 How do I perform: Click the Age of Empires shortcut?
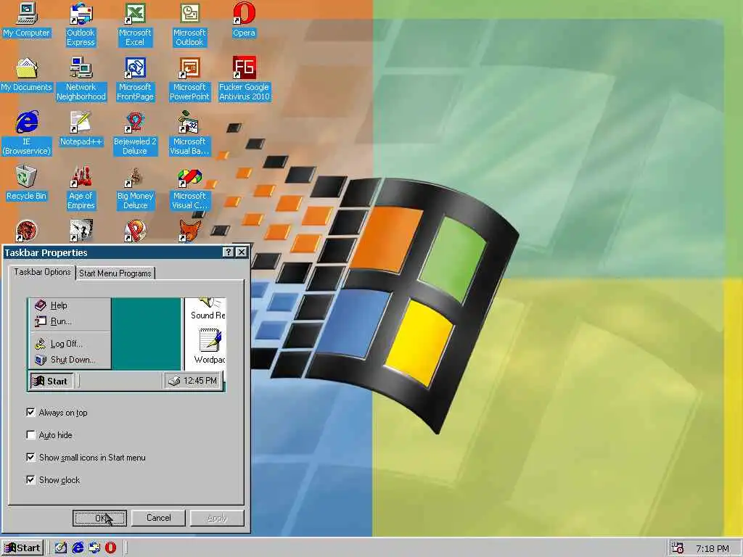coord(81,188)
